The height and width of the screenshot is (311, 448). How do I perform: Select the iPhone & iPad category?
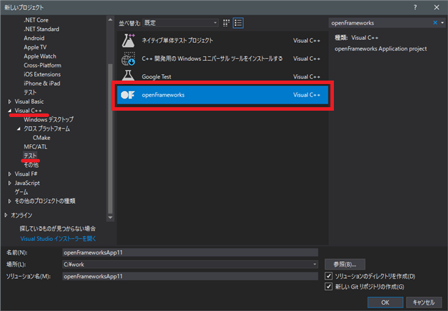click(x=42, y=83)
